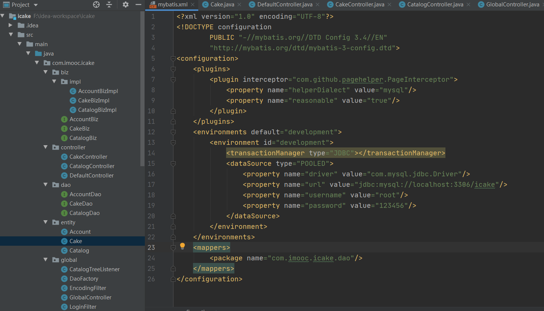Select the CakeDao interface icon

[64, 204]
